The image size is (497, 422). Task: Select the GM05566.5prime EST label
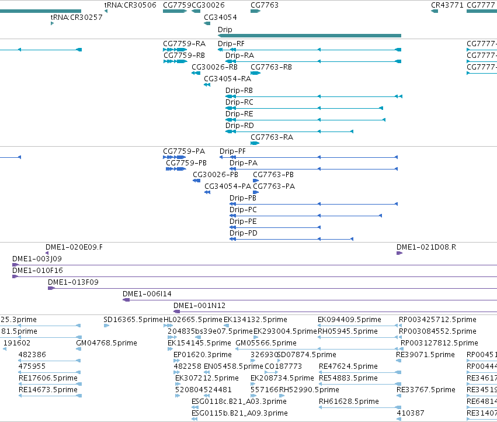[x=266, y=343]
